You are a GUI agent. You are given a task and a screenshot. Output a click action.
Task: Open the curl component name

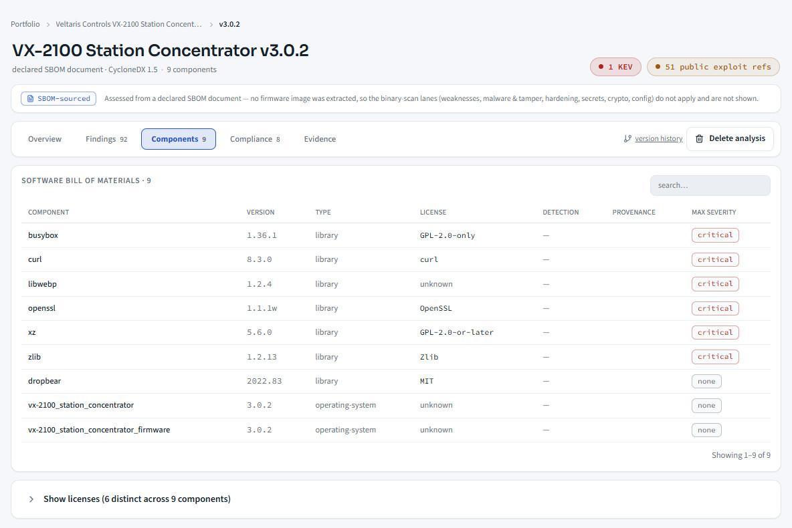(35, 259)
